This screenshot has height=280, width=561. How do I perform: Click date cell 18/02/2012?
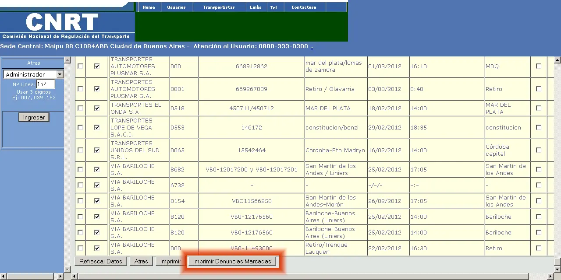pyautogui.click(x=388, y=108)
